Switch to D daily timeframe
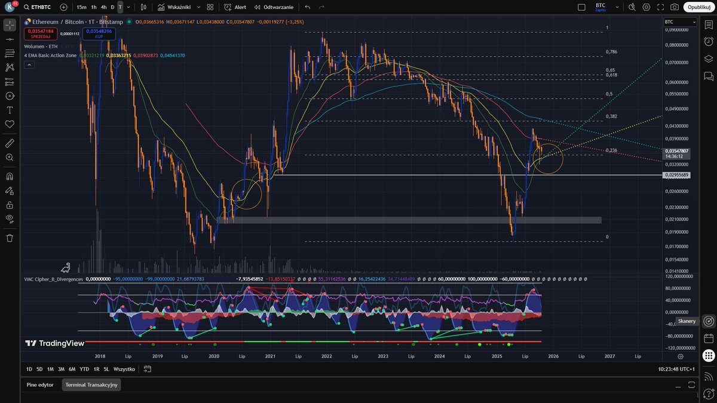This screenshot has height=403, width=717. (x=112, y=7)
